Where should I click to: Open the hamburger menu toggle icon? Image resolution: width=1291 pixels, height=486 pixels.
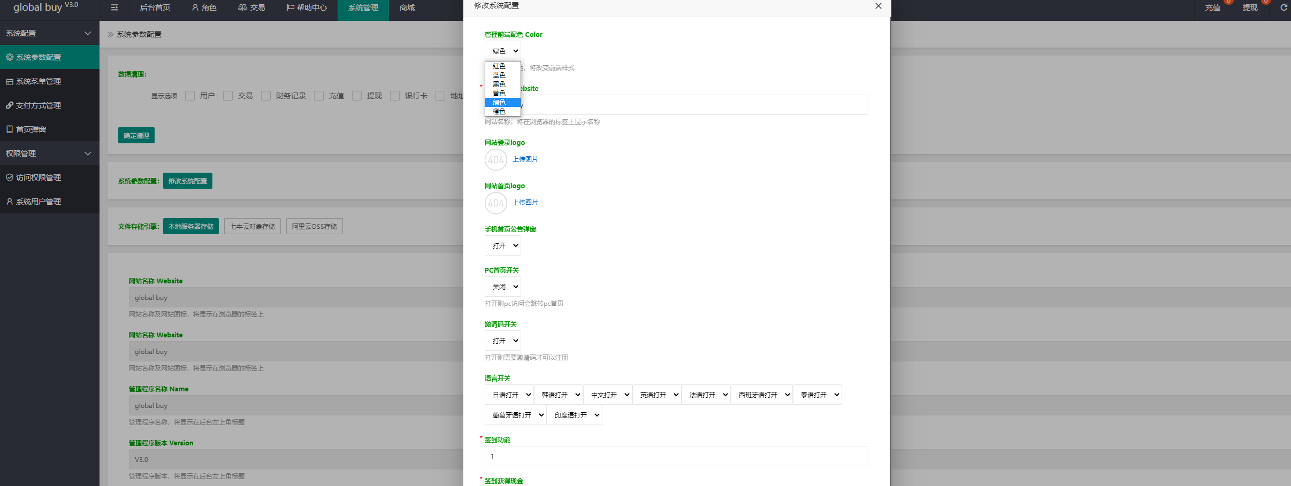pyautogui.click(x=114, y=7)
